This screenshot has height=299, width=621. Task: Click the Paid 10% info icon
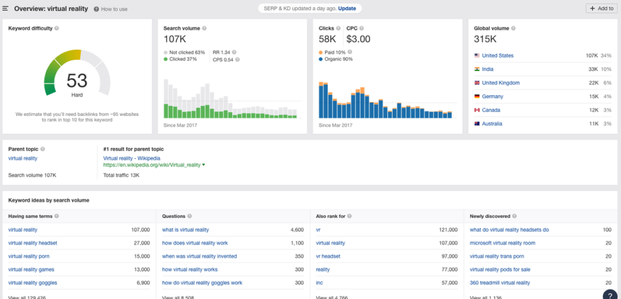(350, 52)
